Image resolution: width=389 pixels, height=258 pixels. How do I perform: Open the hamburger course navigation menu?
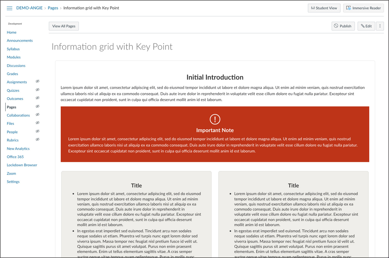[10, 8]
